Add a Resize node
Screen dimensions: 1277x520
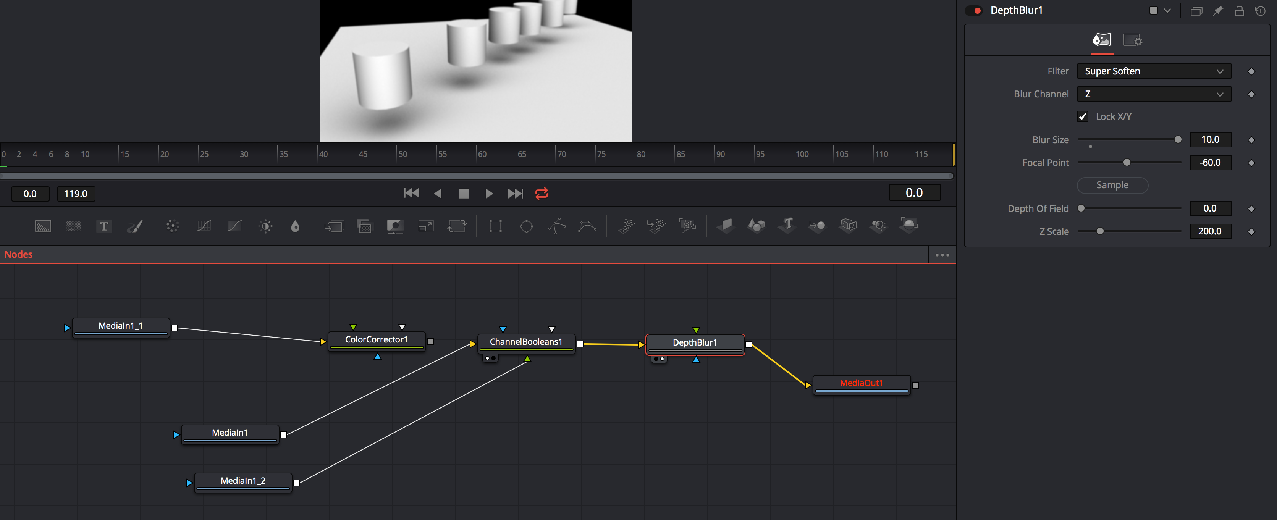[x=426, y=226]
